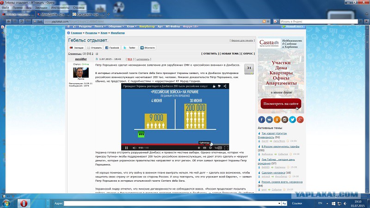Image resolution: width=370 pixels, height=208 pixels.
Task: Open the Файл menu
Action: pyautogui.click(x=6, y=7)
